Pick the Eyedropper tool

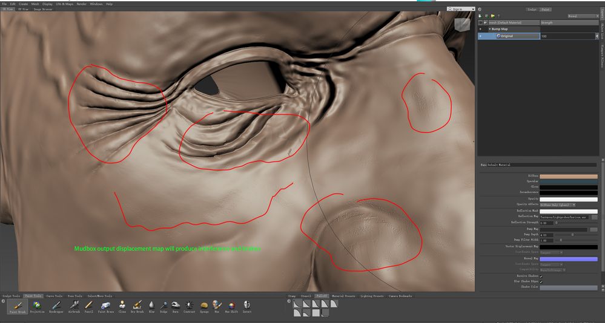(56, 307)
